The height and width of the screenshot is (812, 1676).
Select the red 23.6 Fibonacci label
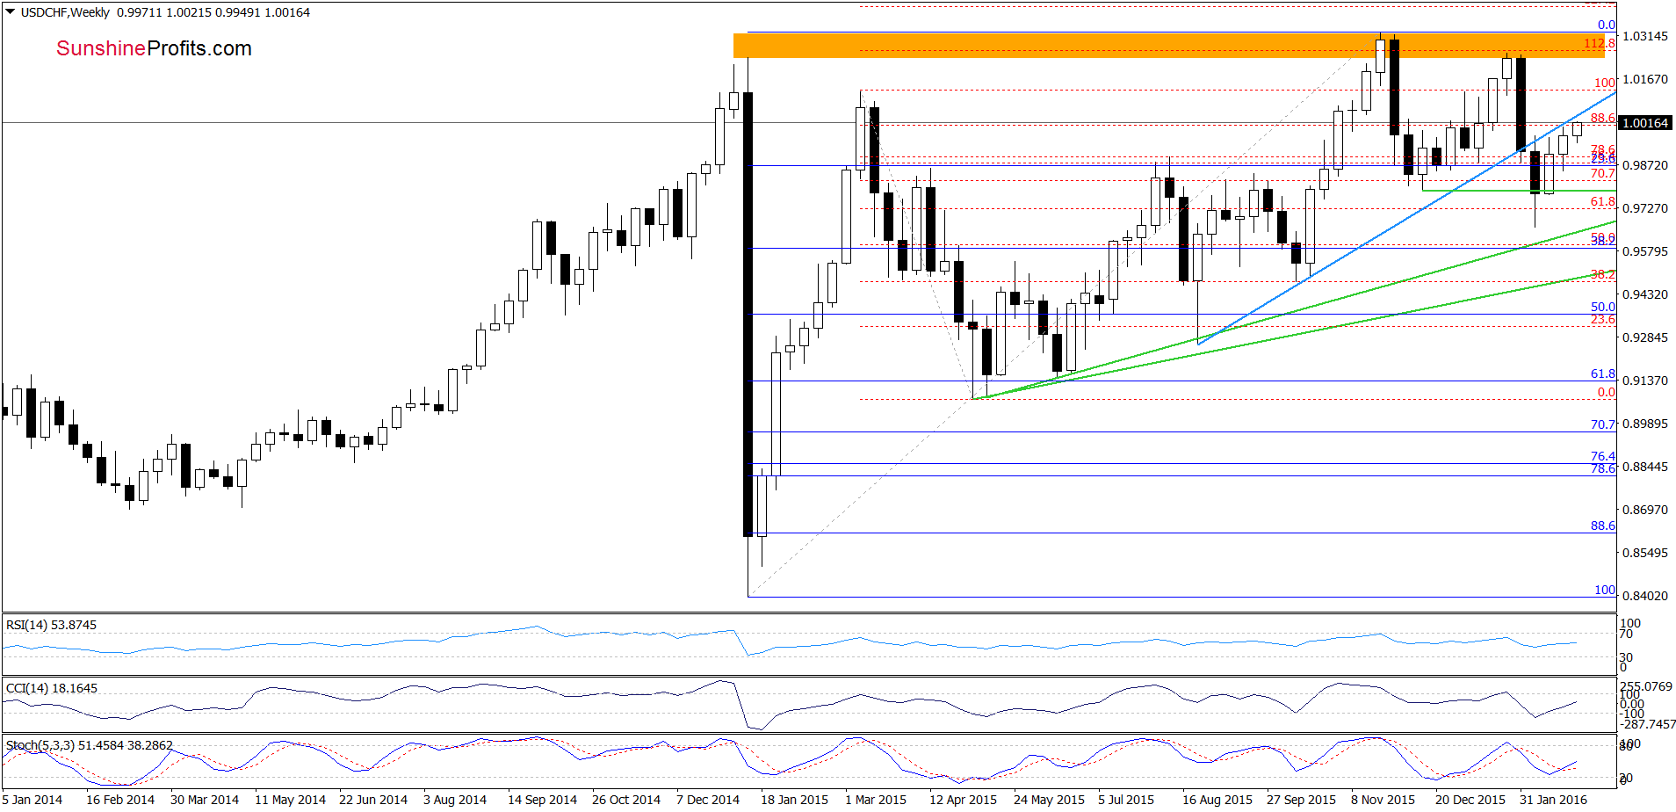click(x=1603, y=319)
